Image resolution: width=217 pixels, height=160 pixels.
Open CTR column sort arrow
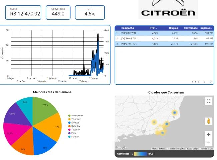point(157,28)
